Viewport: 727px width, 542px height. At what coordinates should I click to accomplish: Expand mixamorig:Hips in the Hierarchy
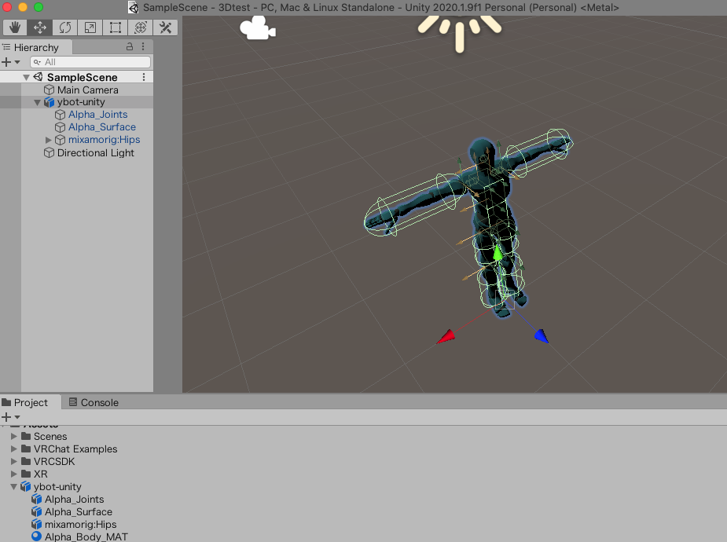point(48,140)
